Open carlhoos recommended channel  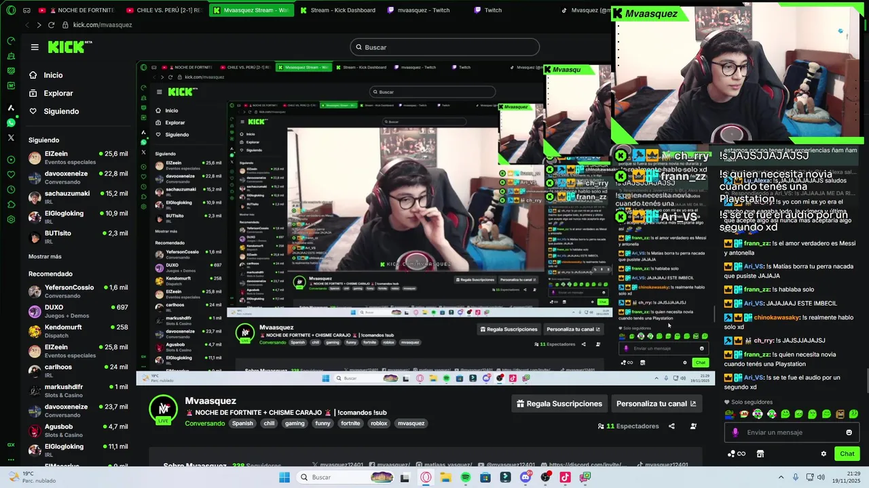(x=78, y=371)
